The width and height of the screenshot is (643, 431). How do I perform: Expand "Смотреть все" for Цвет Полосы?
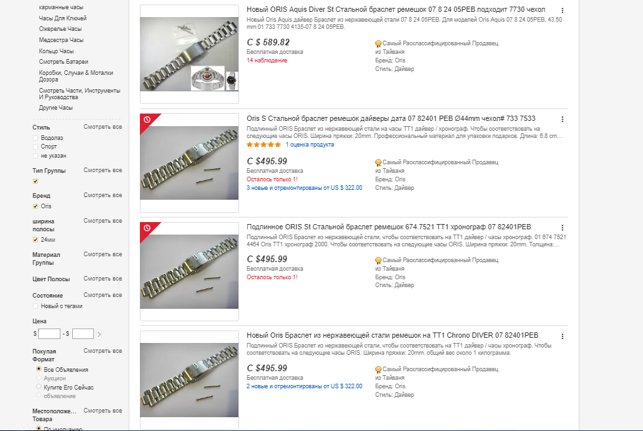[102, 279]
